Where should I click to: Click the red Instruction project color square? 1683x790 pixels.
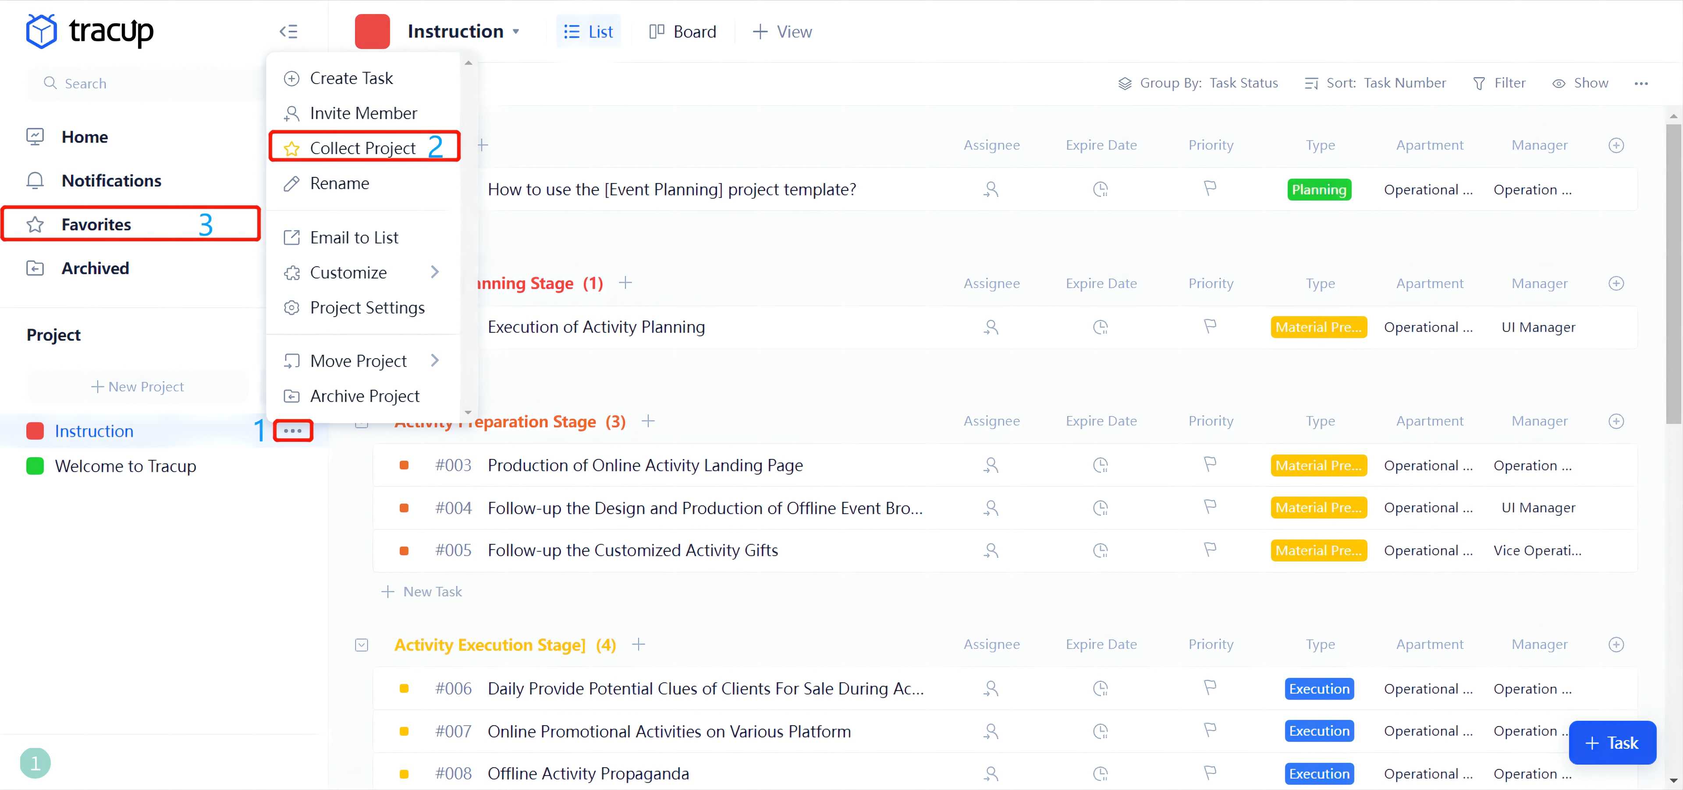point(373,32)
